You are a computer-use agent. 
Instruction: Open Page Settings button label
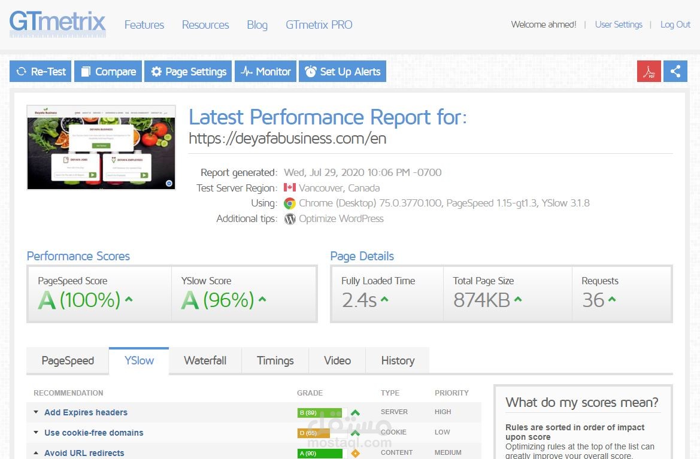pyautogui.click(x=196, y=72)
